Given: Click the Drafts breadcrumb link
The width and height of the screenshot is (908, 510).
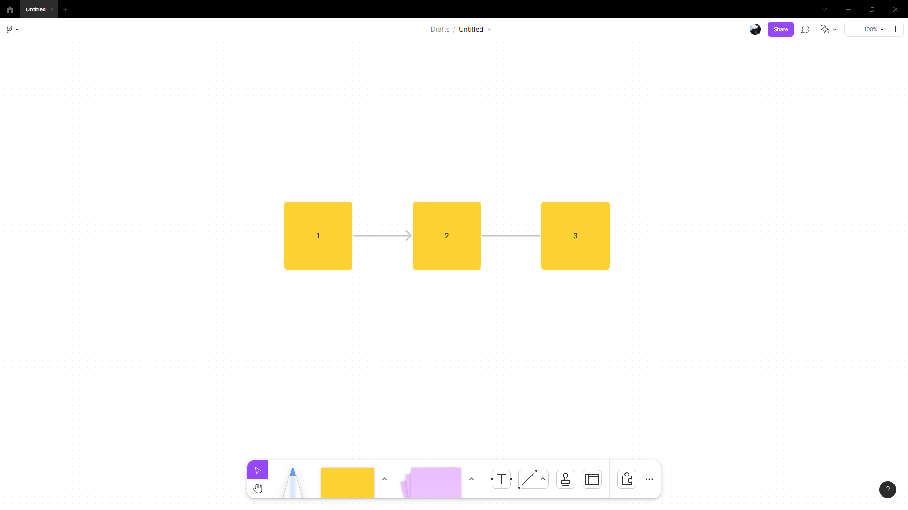Looking at the screenshot, I should point(440,29).
